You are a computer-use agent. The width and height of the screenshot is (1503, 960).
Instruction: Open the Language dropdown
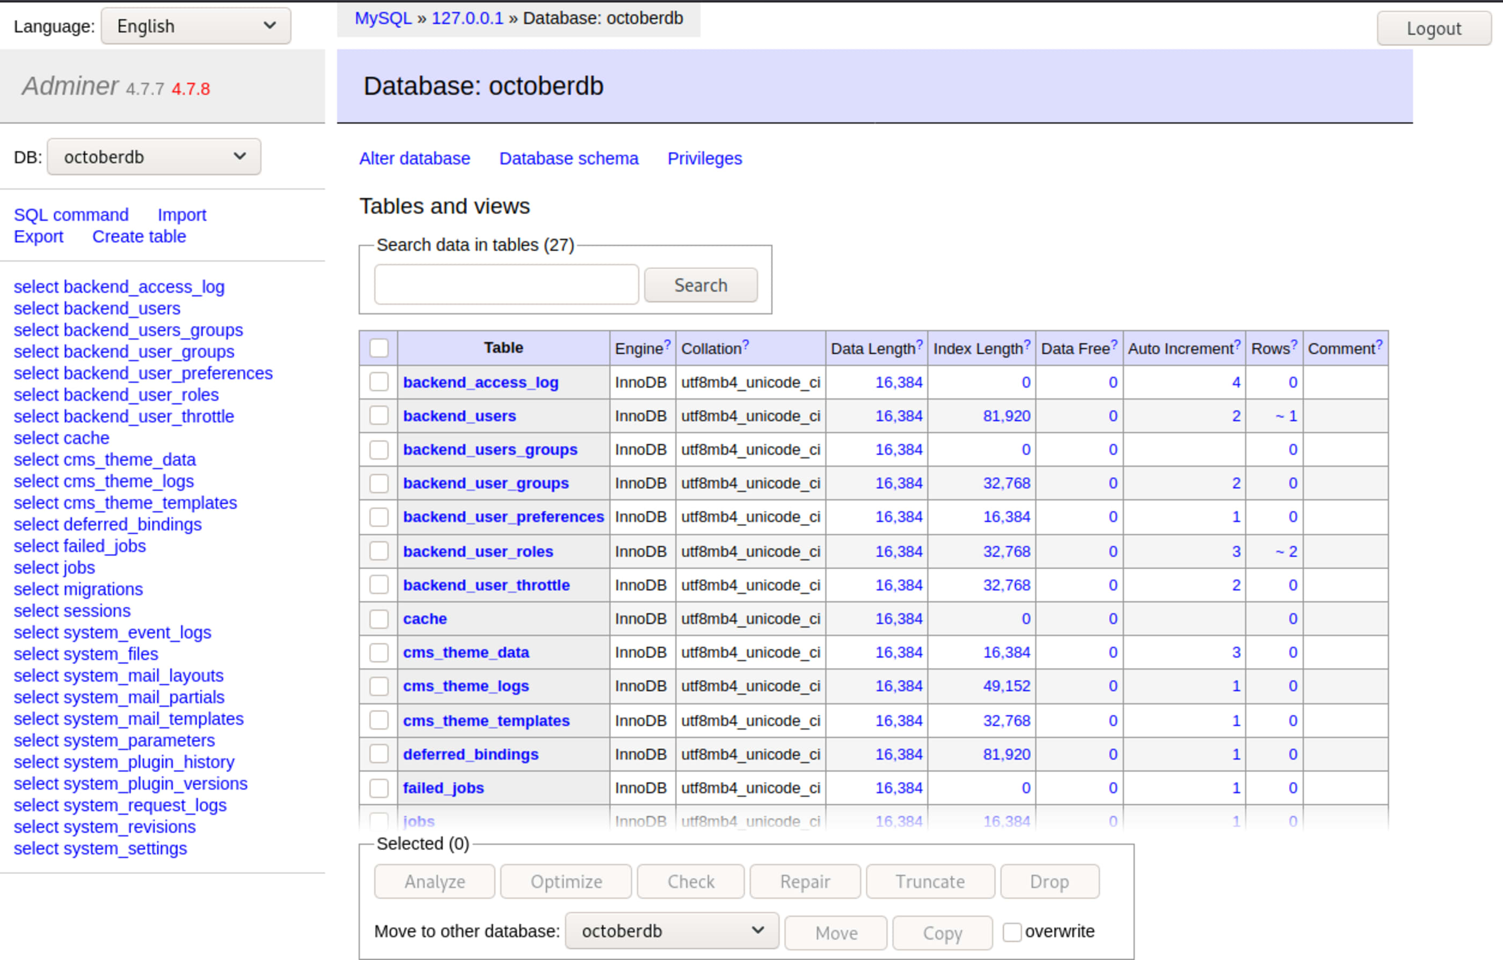click(x=196, y=26)
